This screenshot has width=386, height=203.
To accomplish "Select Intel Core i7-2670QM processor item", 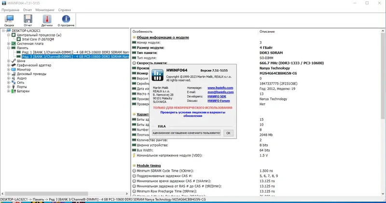I will coord(38,39).
